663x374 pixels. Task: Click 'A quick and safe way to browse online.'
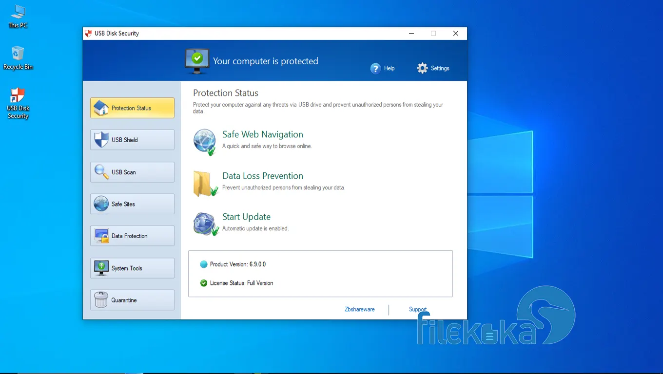267,146
